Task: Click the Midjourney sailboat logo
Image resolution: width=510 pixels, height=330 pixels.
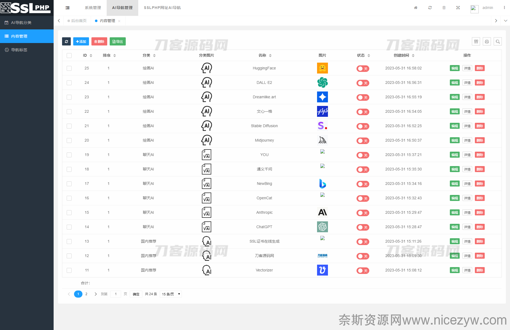Action: 322,140
